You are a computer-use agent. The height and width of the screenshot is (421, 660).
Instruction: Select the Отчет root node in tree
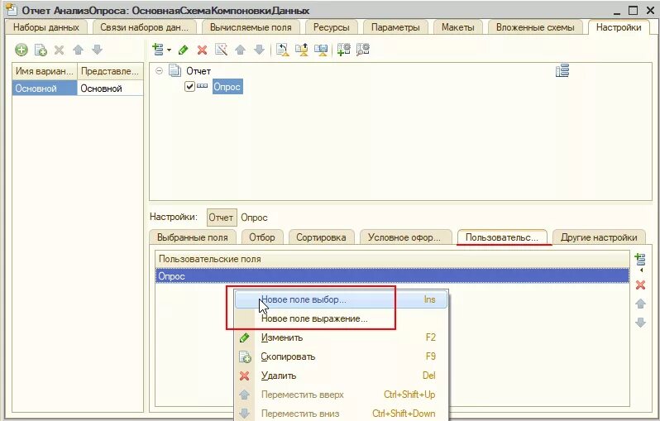tap(198, 71)
